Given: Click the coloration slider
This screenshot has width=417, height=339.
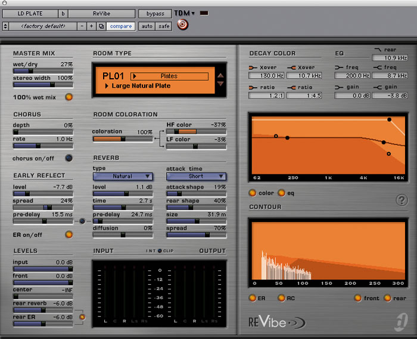Looking at the screenshot, I should coord(123,139).
